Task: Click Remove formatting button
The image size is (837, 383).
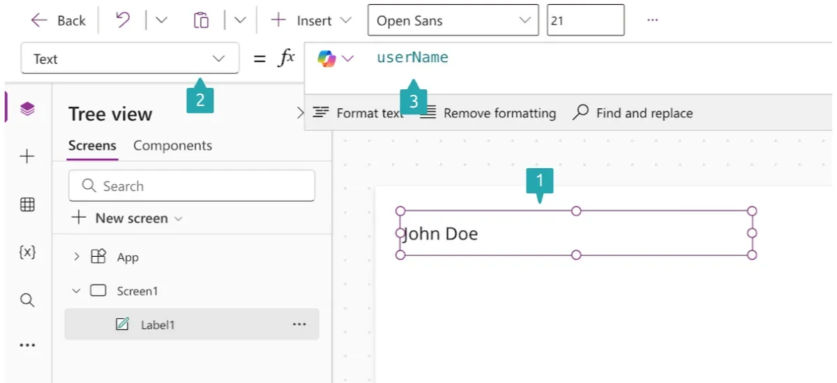Action: [x=488, y=113]
